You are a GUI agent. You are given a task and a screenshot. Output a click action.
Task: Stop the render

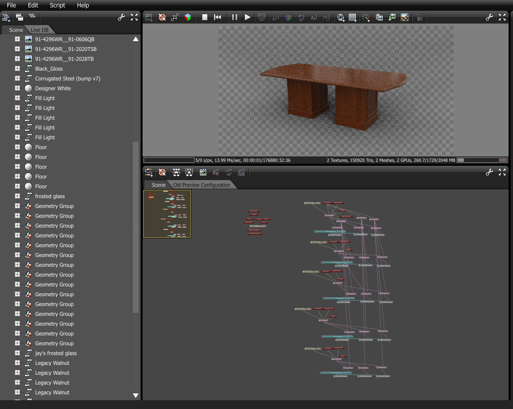coord(205,17)
